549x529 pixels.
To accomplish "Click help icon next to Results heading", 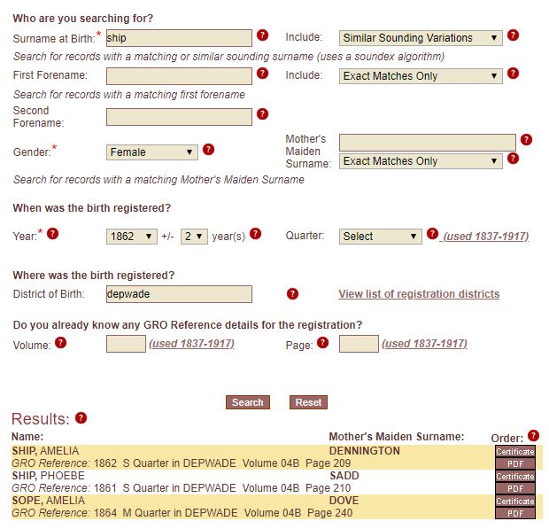I will [x=81, y=418].
